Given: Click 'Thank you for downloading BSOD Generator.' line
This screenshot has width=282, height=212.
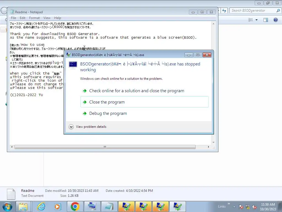Looking at the screenshot, I should coord(55,34).
